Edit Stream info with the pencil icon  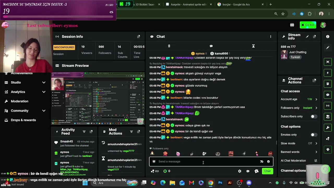pyautogui.click(x=307, y=37)
